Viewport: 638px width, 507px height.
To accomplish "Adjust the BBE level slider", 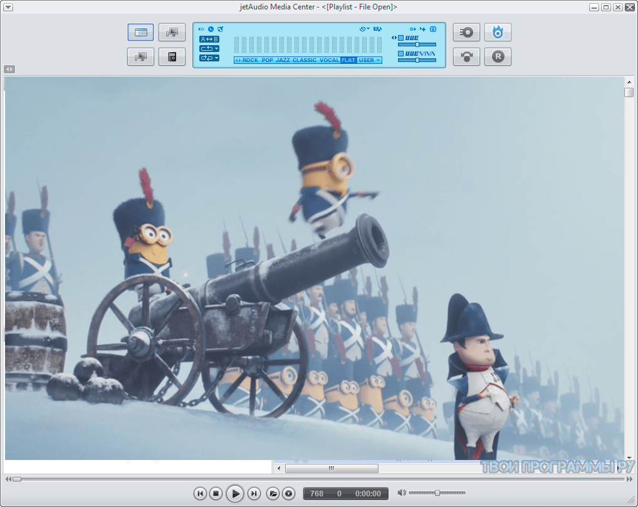I will pos(417,44).
